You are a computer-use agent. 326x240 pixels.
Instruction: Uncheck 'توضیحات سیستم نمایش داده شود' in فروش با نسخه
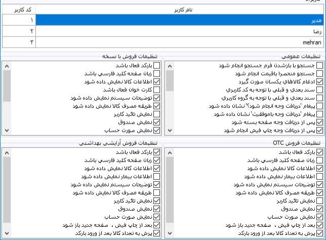[156, 98]
